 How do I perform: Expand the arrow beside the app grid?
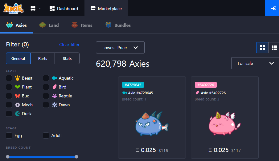pos(40,8)
